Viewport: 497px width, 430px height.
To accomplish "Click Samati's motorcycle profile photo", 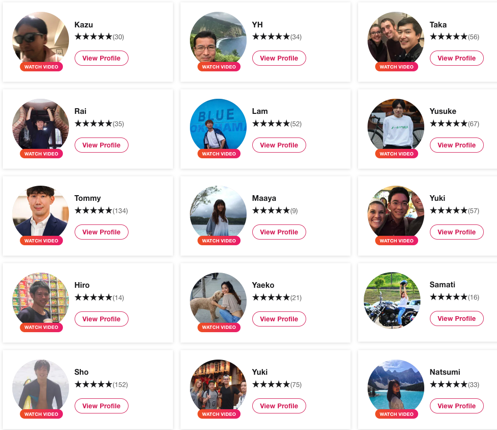I will click(392, 301).
